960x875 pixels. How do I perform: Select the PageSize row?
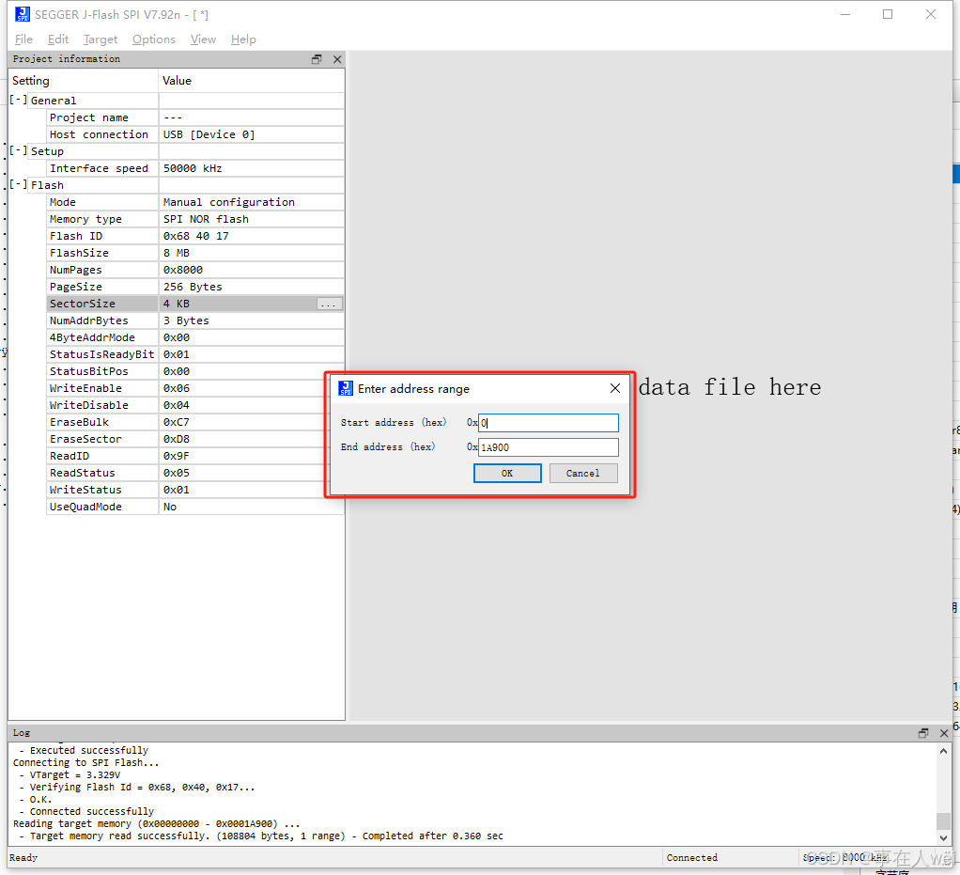(195, 287)
